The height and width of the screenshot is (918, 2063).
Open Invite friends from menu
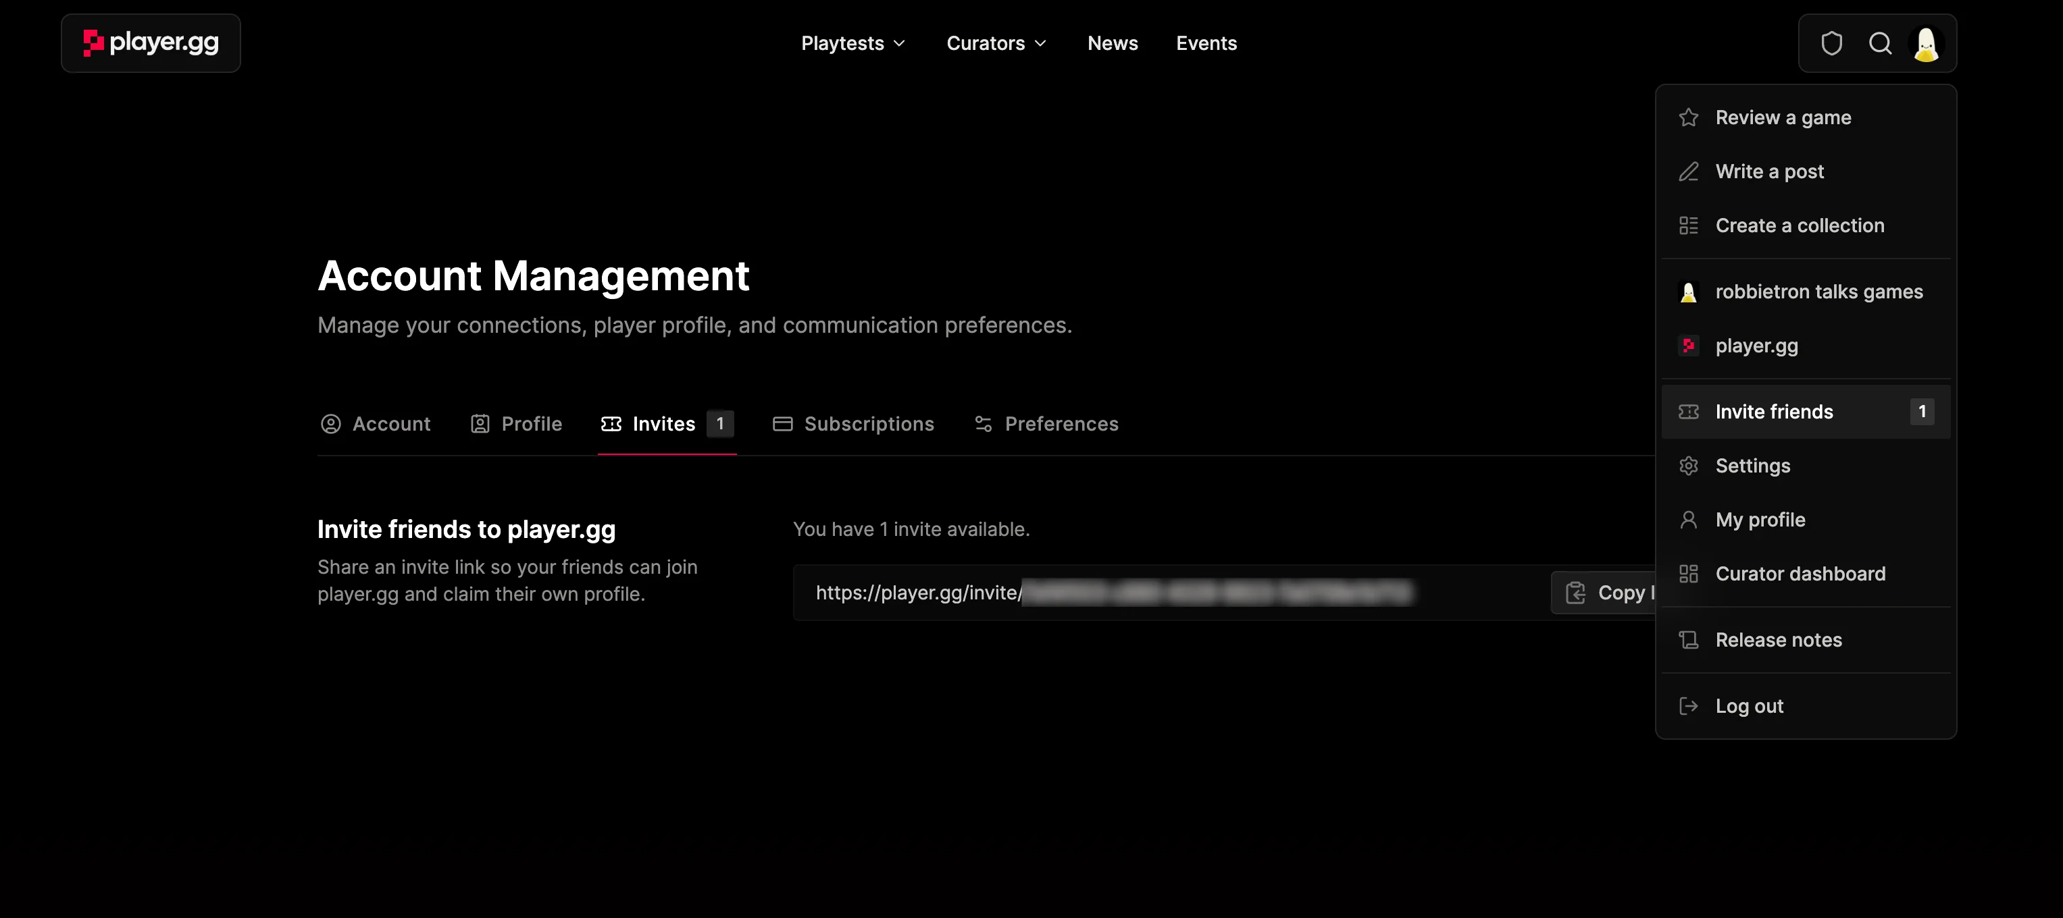coord(1805,412)
